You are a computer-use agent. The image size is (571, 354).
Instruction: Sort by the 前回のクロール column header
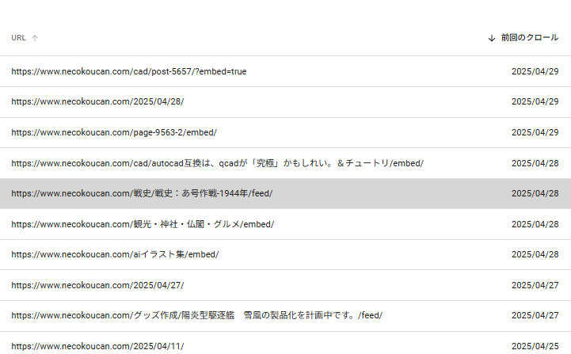[x=530, y=37]
